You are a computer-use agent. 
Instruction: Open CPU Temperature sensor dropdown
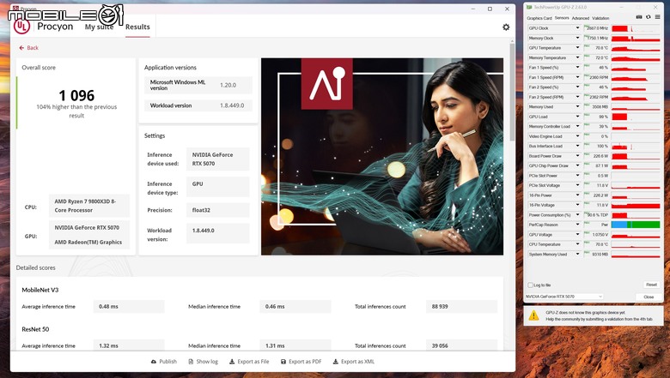[x=577, y=244]
